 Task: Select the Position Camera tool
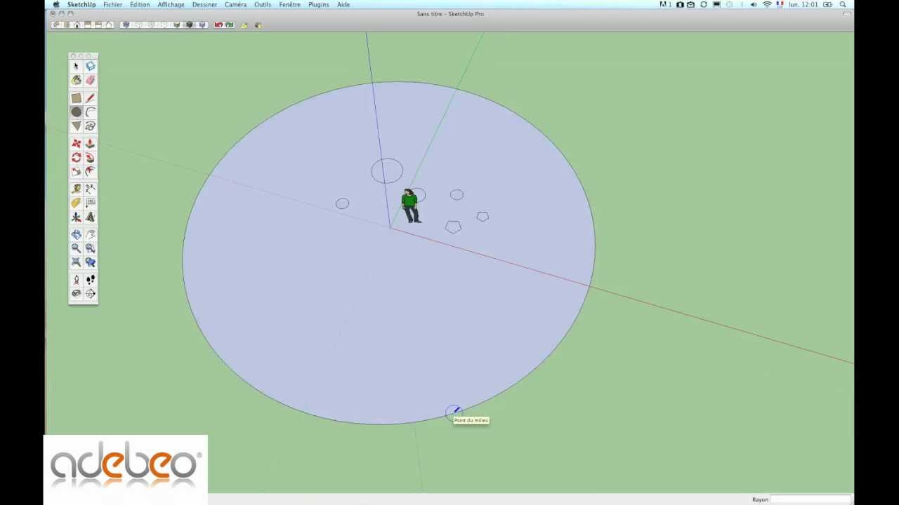pos(76,280)
